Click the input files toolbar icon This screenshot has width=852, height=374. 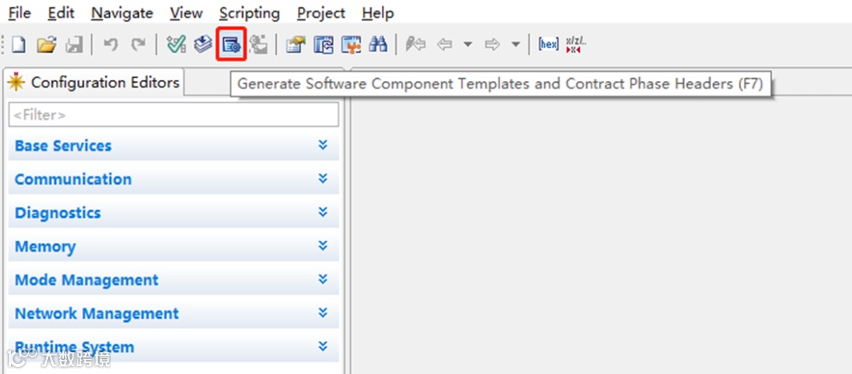point(323,44)
